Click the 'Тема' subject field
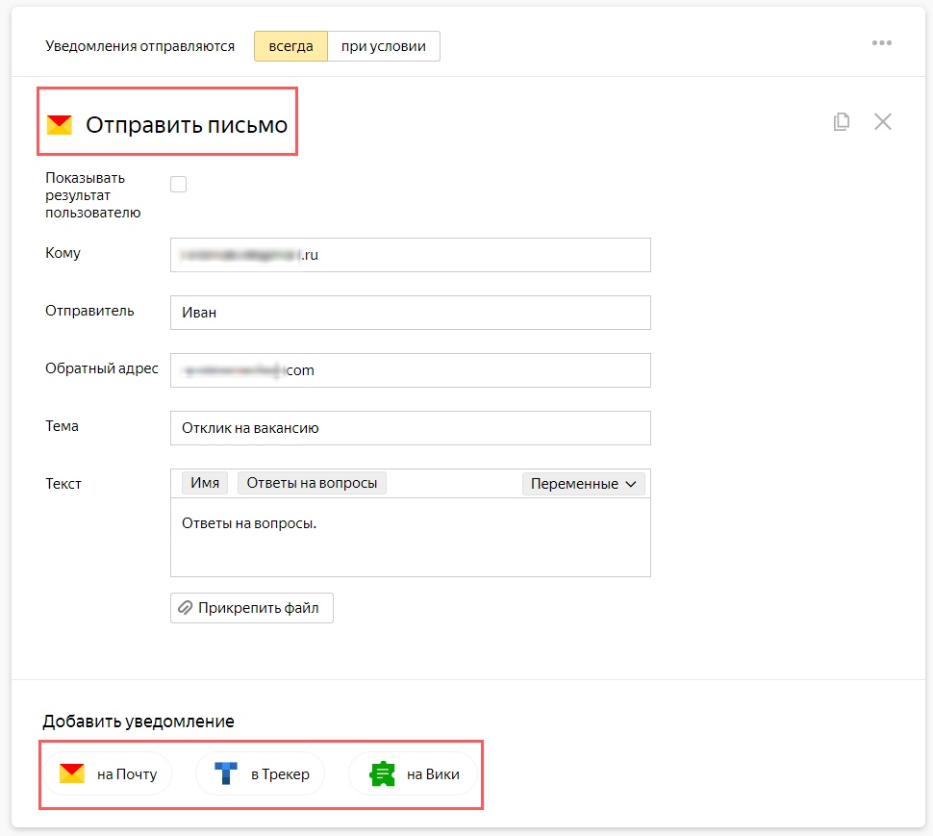The image size is (933, 836). point(410,428)
